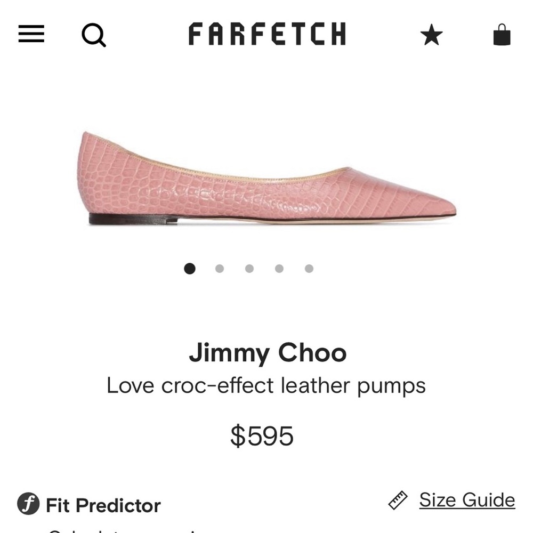Viewport: 533px width, 533px height.
Task: Open the hamburger menu for site navigation
Action: pyautogui.click(x=30, y=35)
